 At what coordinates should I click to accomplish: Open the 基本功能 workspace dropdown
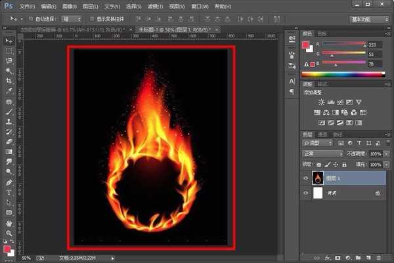[370, 20]
